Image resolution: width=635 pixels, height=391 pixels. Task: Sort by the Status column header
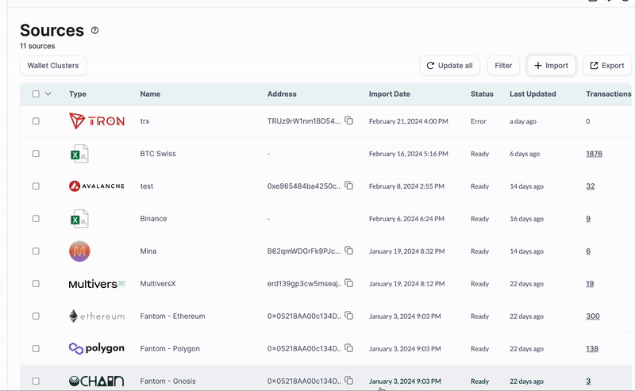(x=482, y=94)
